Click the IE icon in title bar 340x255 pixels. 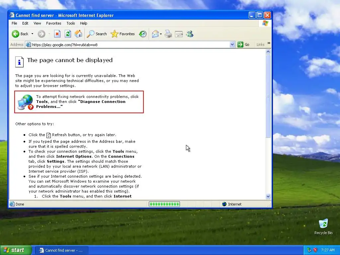(12, 15)
